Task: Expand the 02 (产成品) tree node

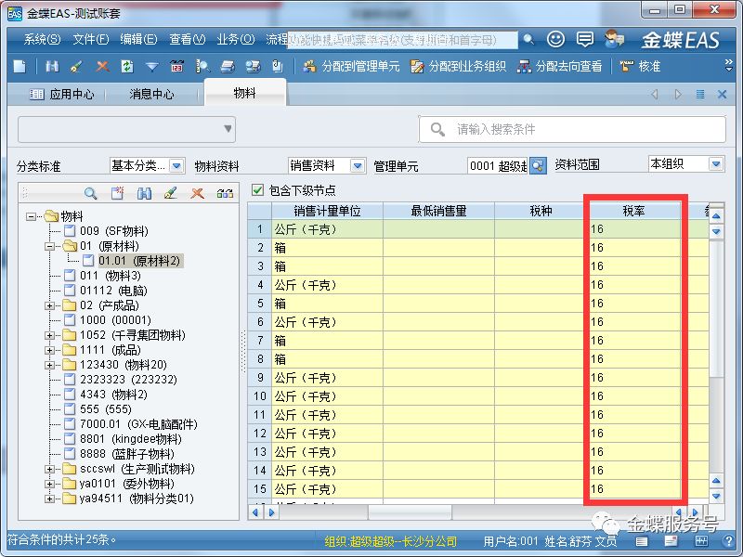Action: point(49,305)
